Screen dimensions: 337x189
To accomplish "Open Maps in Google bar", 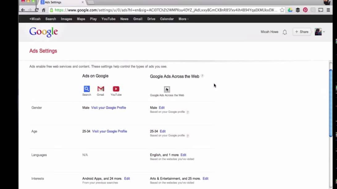I will pyautogui.click(x=81, y=19).
